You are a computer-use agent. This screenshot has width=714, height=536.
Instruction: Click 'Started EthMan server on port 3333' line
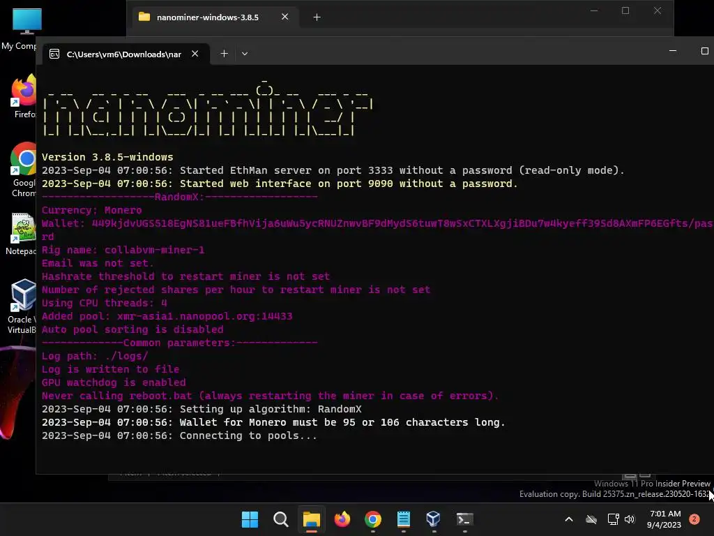(333, 170)
